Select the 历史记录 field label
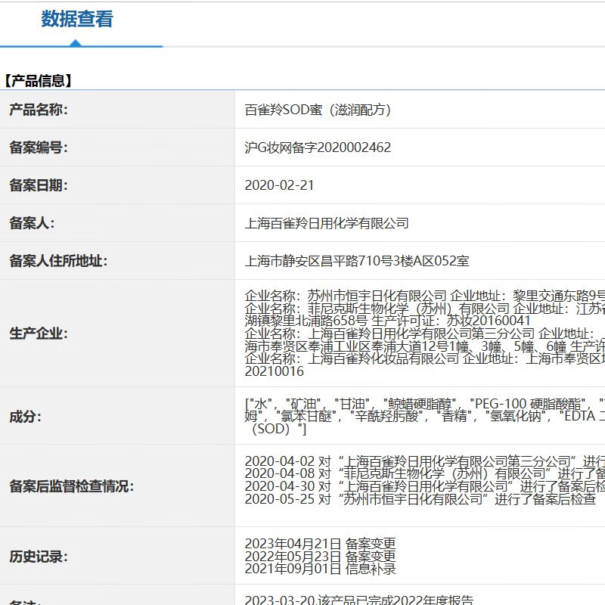The width and height of the screenshot is (605, 605). click(x=39, y=557)
